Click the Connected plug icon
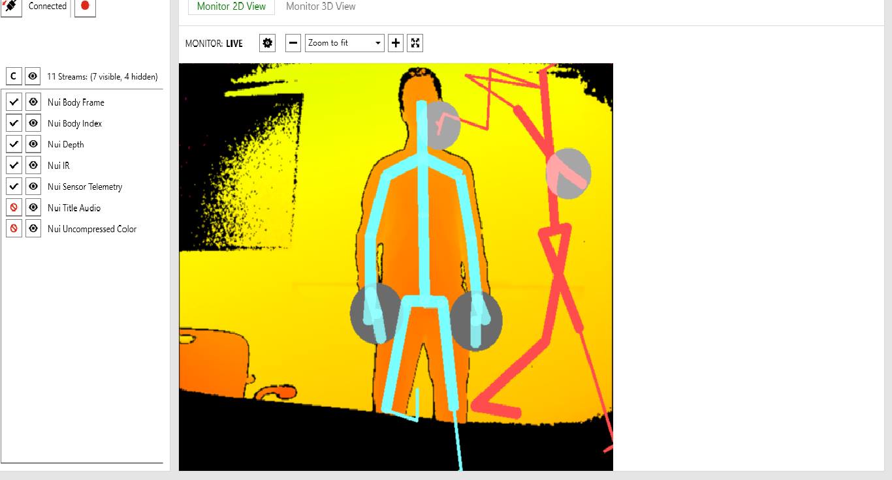 click(x=11, y=7)
